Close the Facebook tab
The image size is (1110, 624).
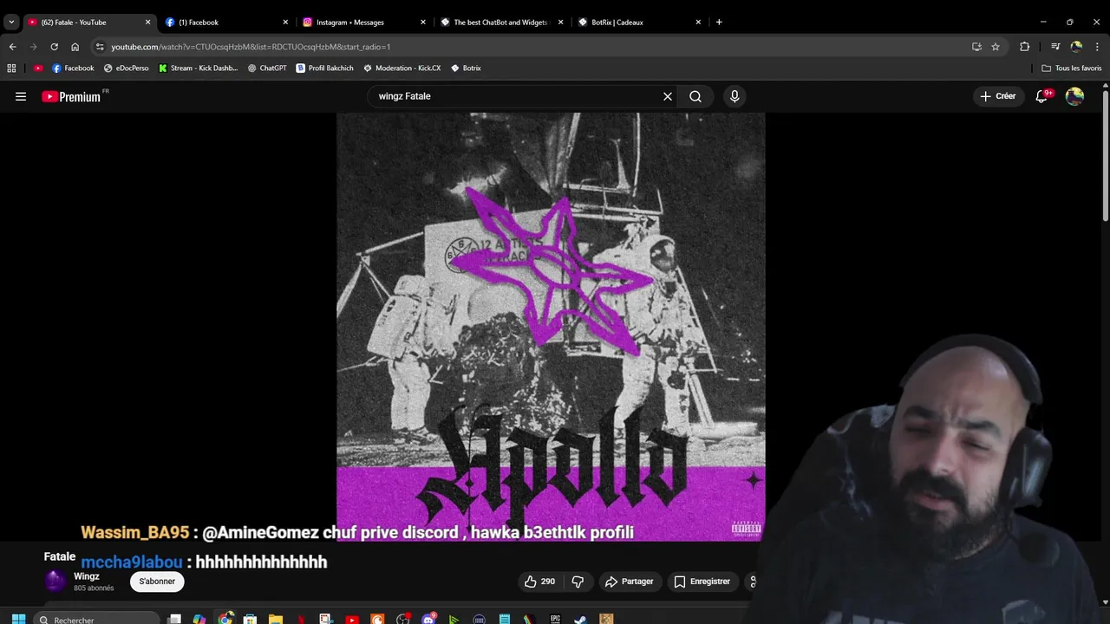pos(285,22)
